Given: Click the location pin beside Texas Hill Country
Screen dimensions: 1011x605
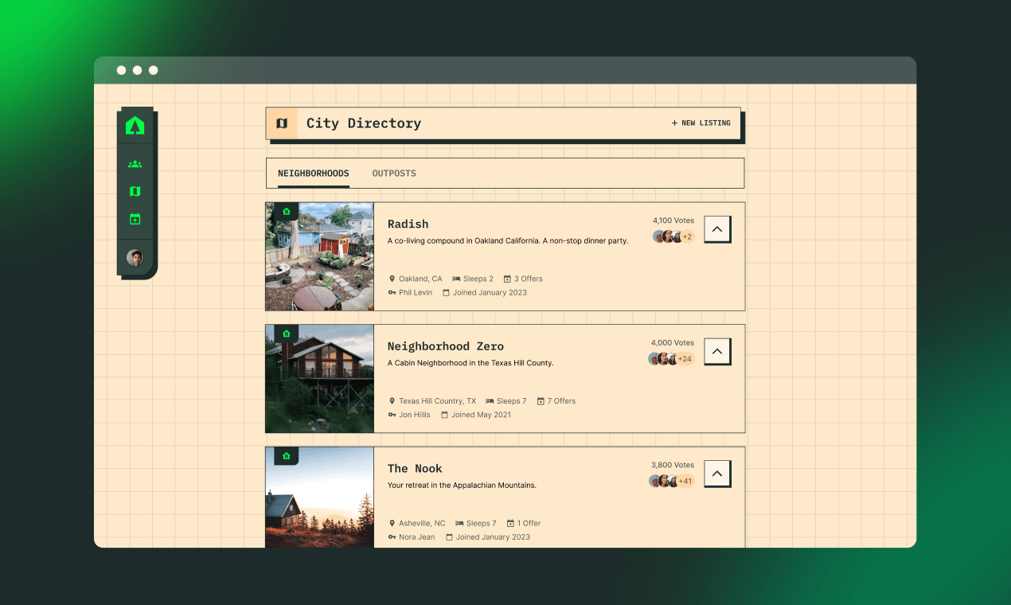Looking at the screenshot, I should [392, 401].
